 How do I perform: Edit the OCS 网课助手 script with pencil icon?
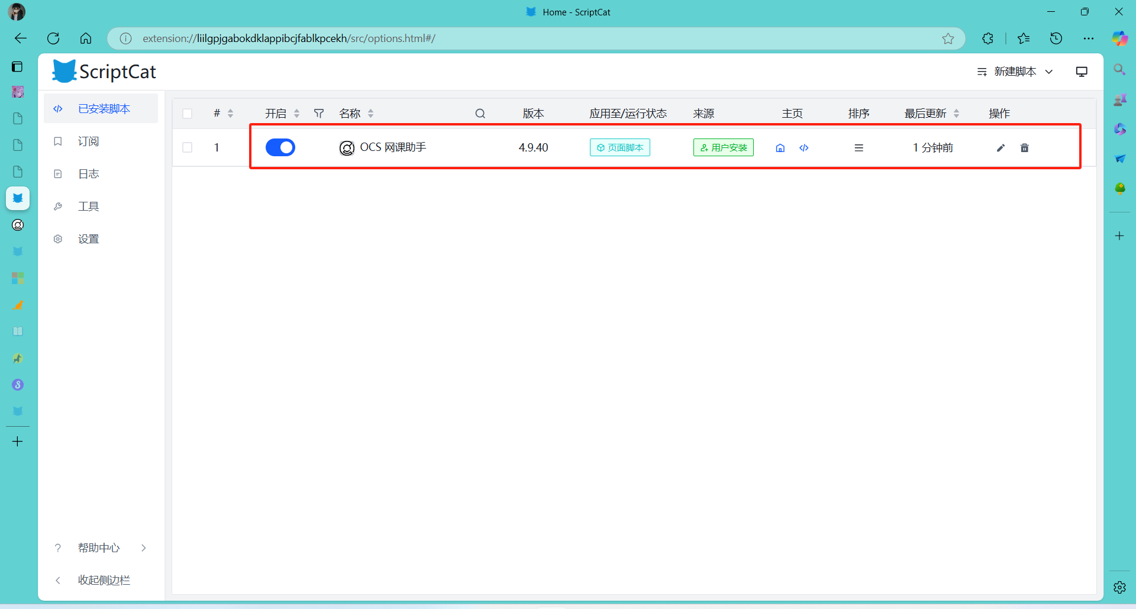coord(1001,148)
